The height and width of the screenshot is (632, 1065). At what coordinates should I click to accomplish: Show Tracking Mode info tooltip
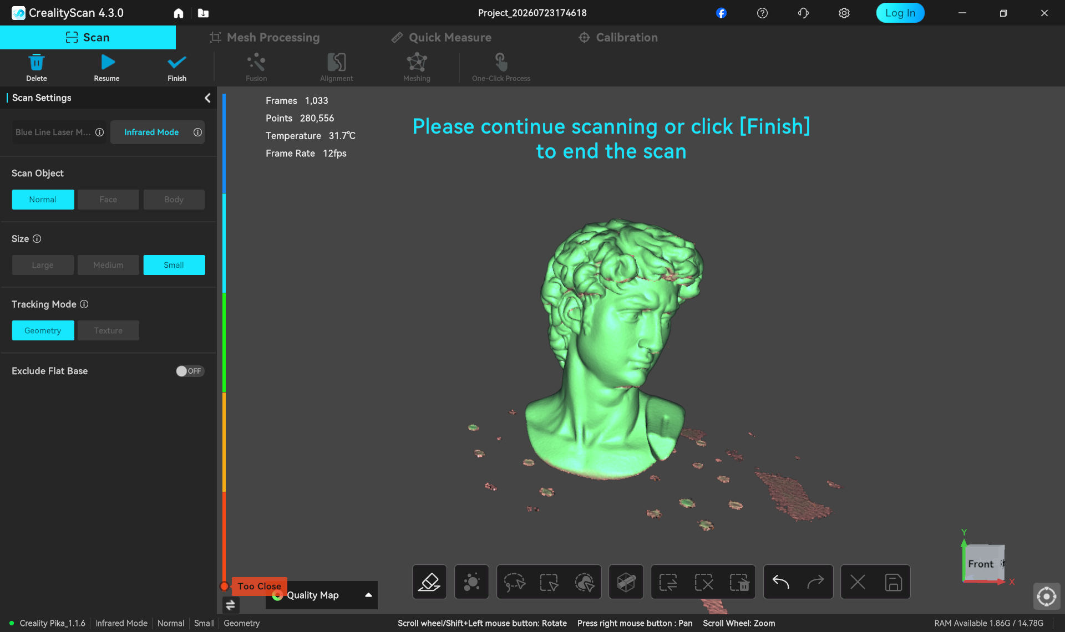(84, 304)
